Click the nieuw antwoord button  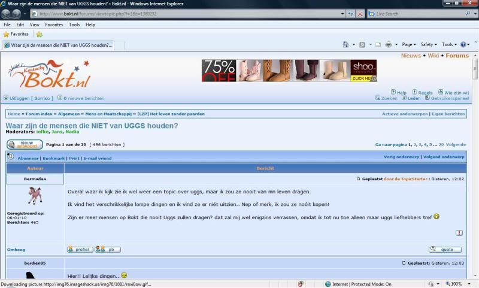coord(25,144)
